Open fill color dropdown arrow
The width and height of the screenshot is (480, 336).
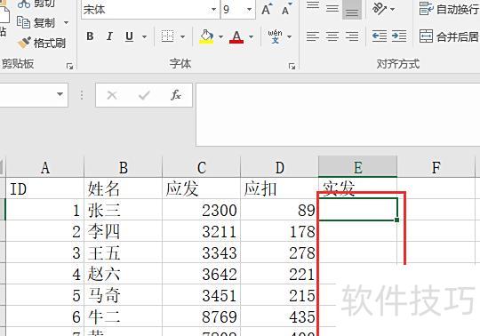(x=221, y=36)
